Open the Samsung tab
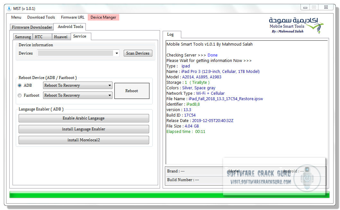The image size is (340, 210). (x=23, y=37)
